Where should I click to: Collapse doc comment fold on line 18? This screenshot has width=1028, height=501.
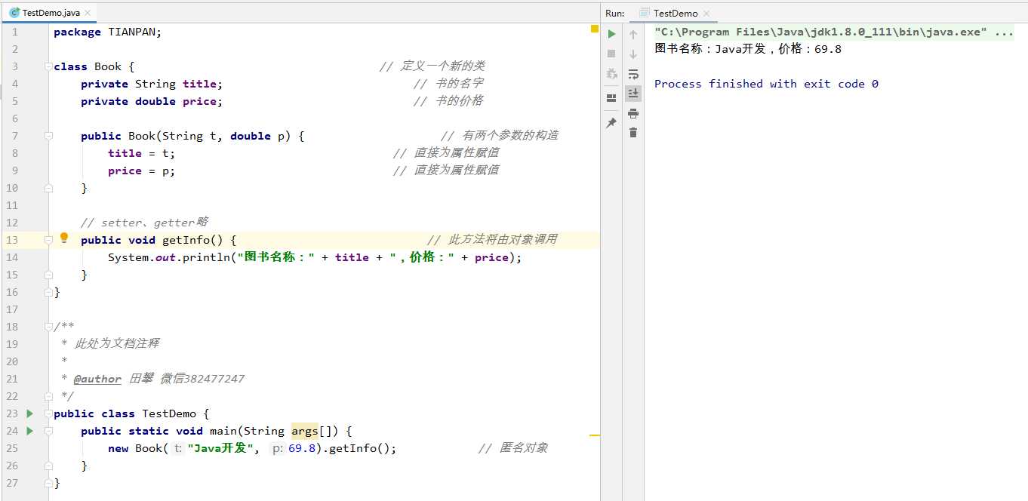48,327
